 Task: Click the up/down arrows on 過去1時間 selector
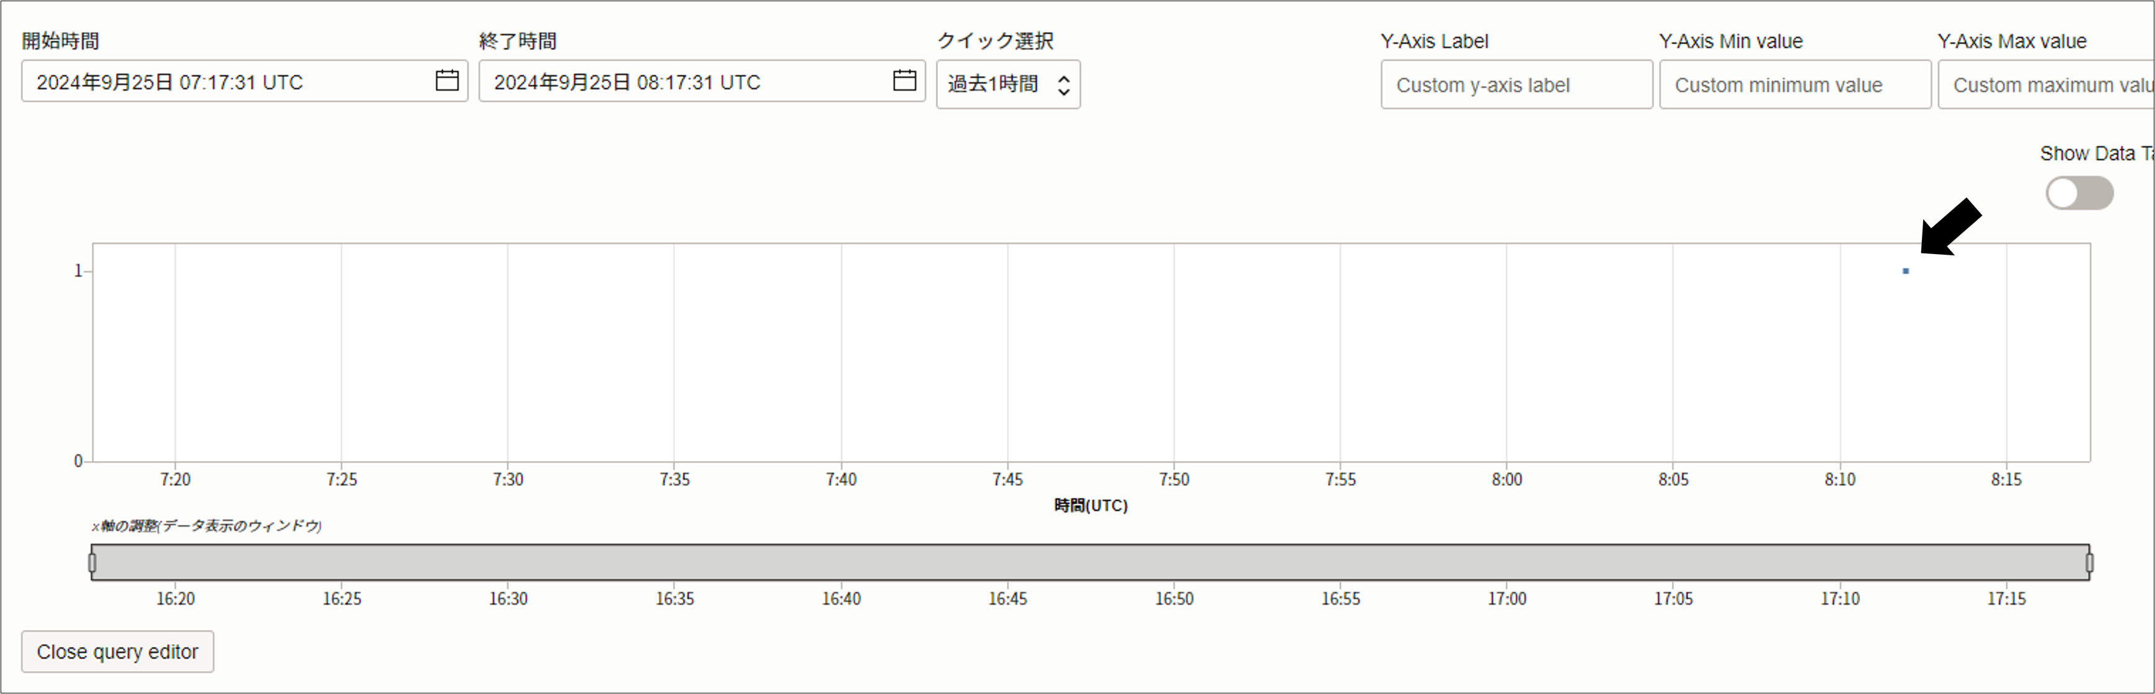1063,84
